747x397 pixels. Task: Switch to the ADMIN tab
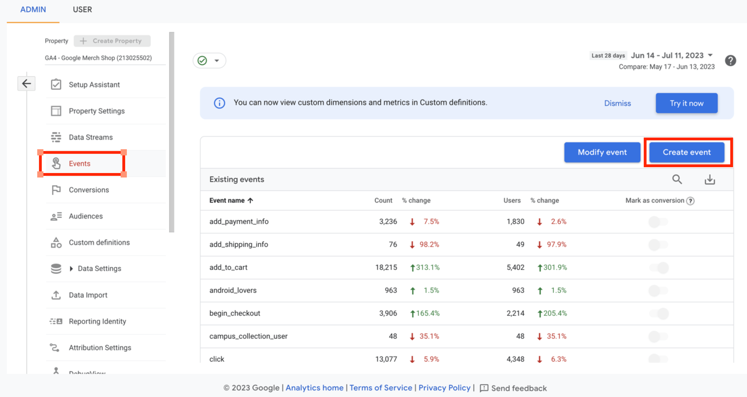point(33,10)
